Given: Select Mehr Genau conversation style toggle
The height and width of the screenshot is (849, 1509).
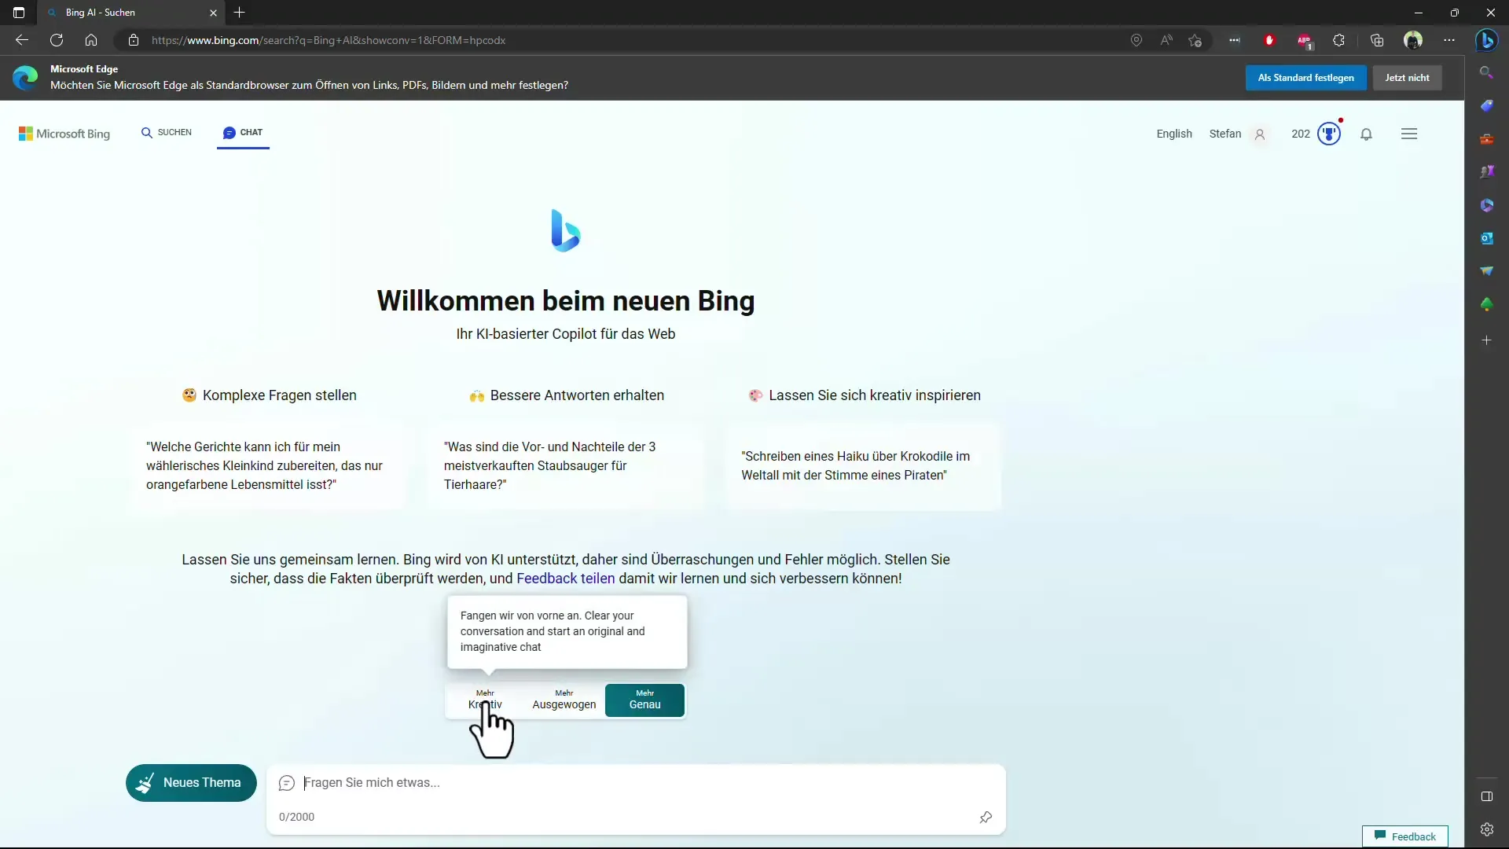Looking at the screenshot, I should [644, 700].
